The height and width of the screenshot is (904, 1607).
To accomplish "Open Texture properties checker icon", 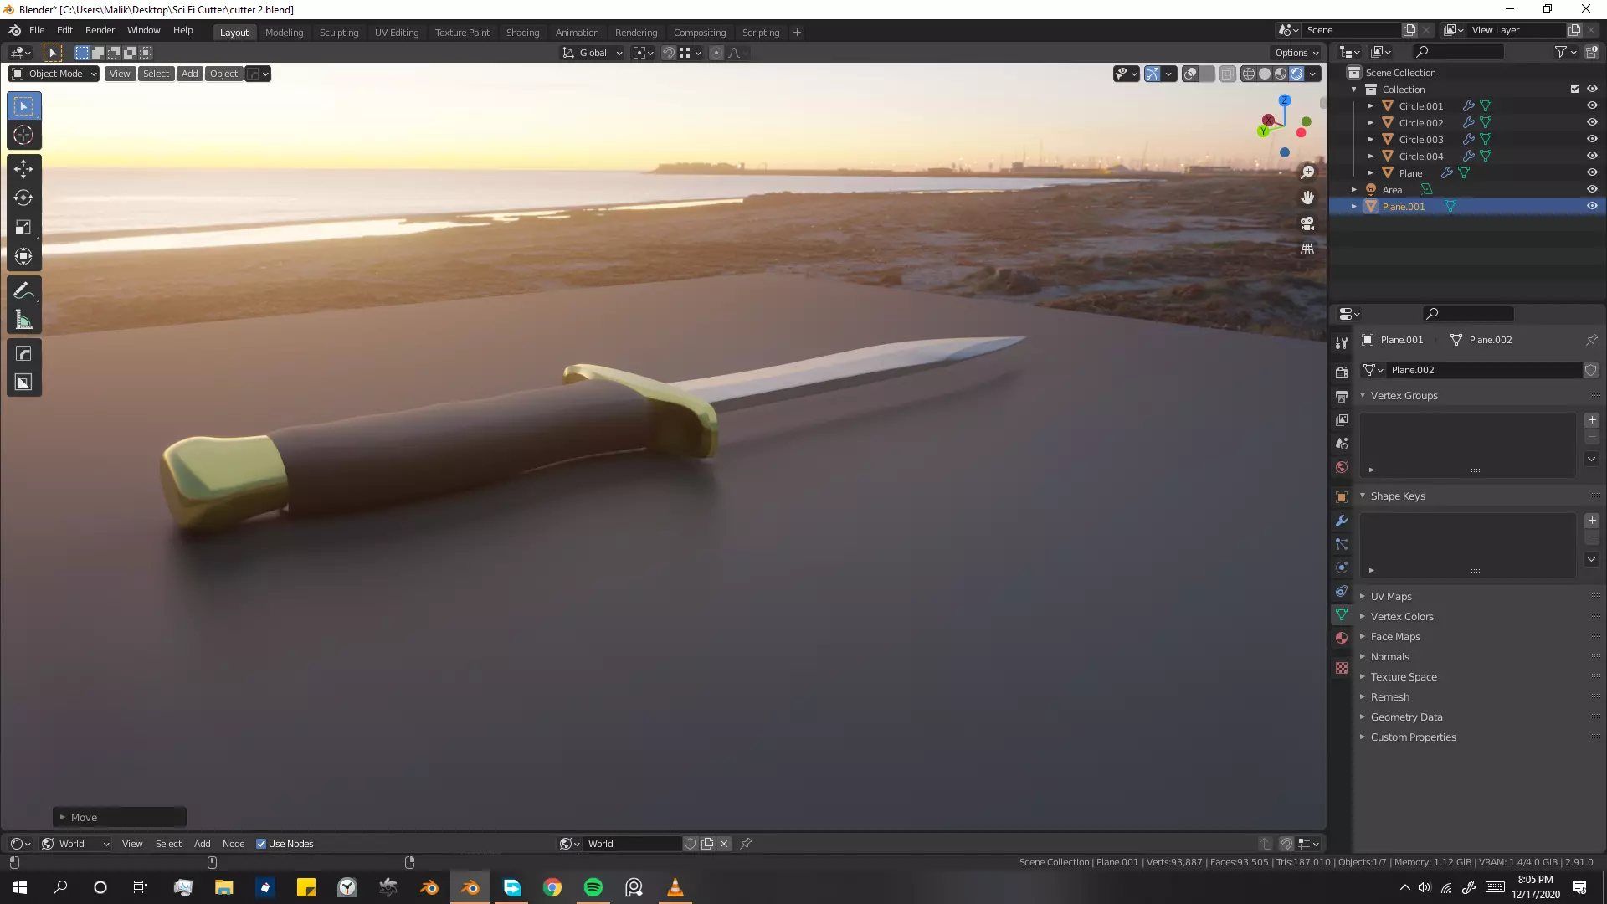I will coord(1342,668).
